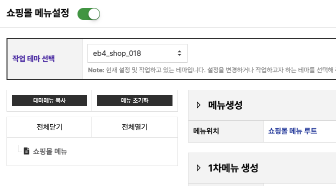336x186 pixels.
Task: Open the 쇼핑몰 메뉴 루트 link
Action: tap(292, 131)
